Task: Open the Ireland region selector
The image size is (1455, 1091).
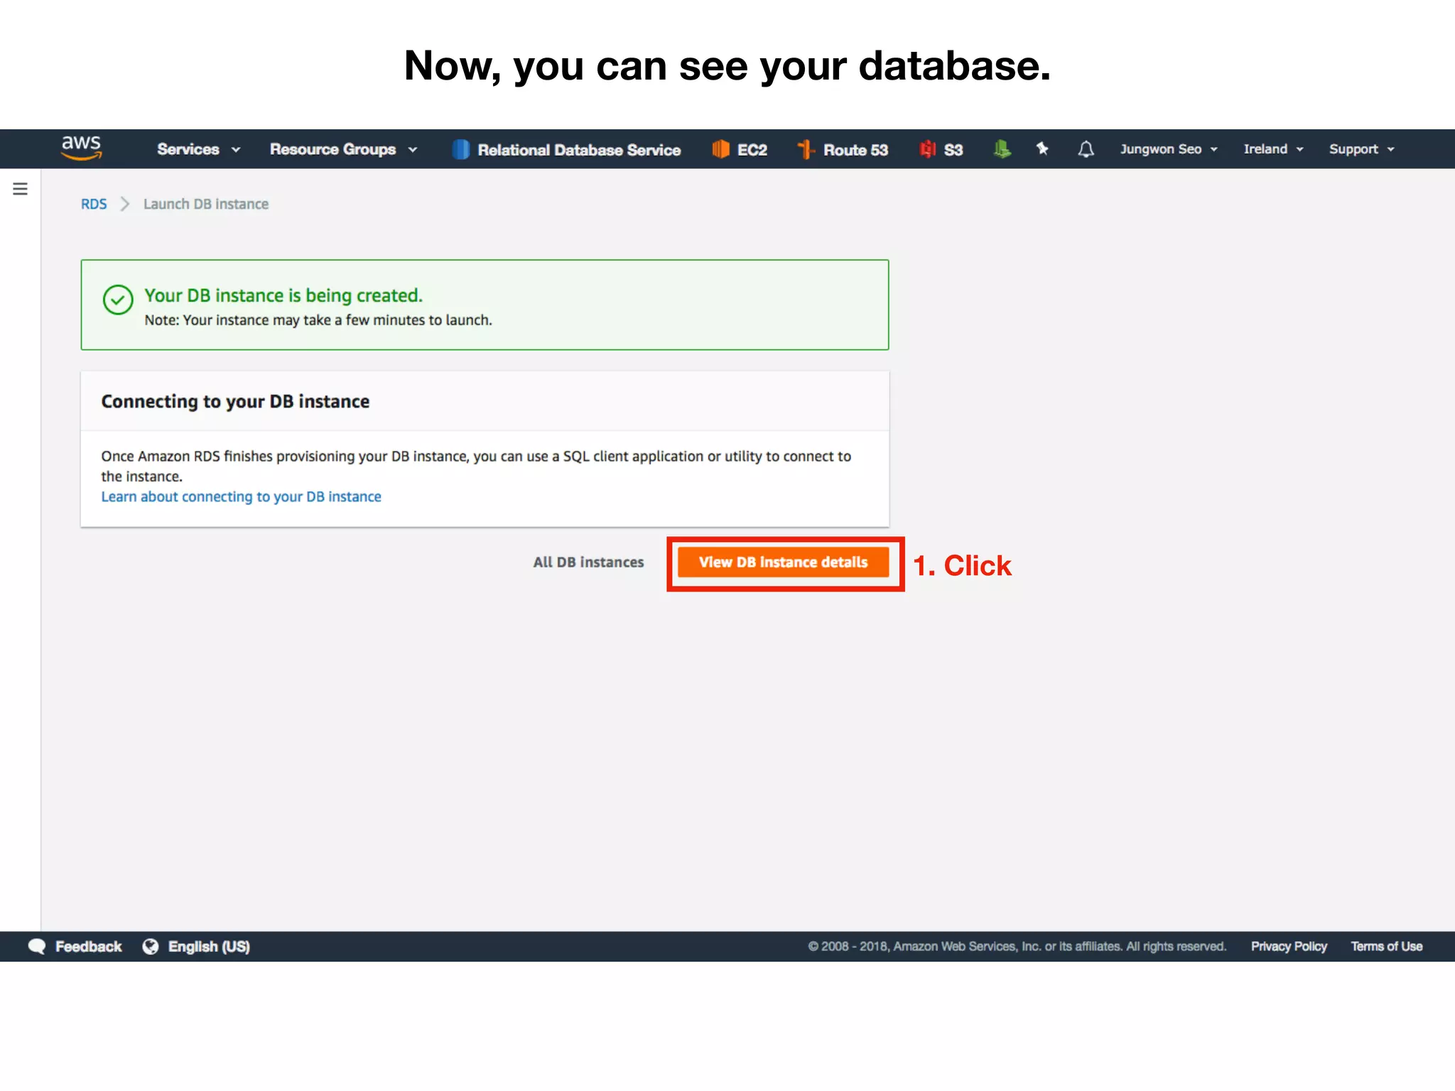Action: 1273,149
